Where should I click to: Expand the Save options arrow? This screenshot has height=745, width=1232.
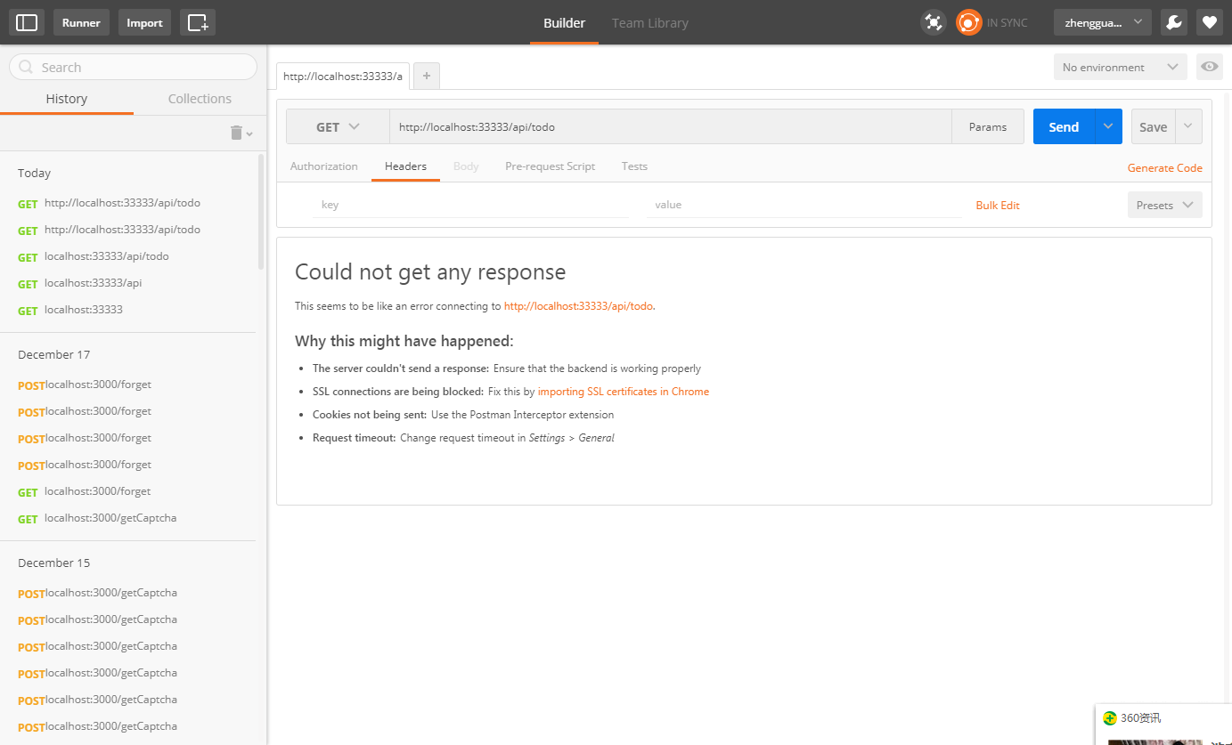pos(1189,126)
